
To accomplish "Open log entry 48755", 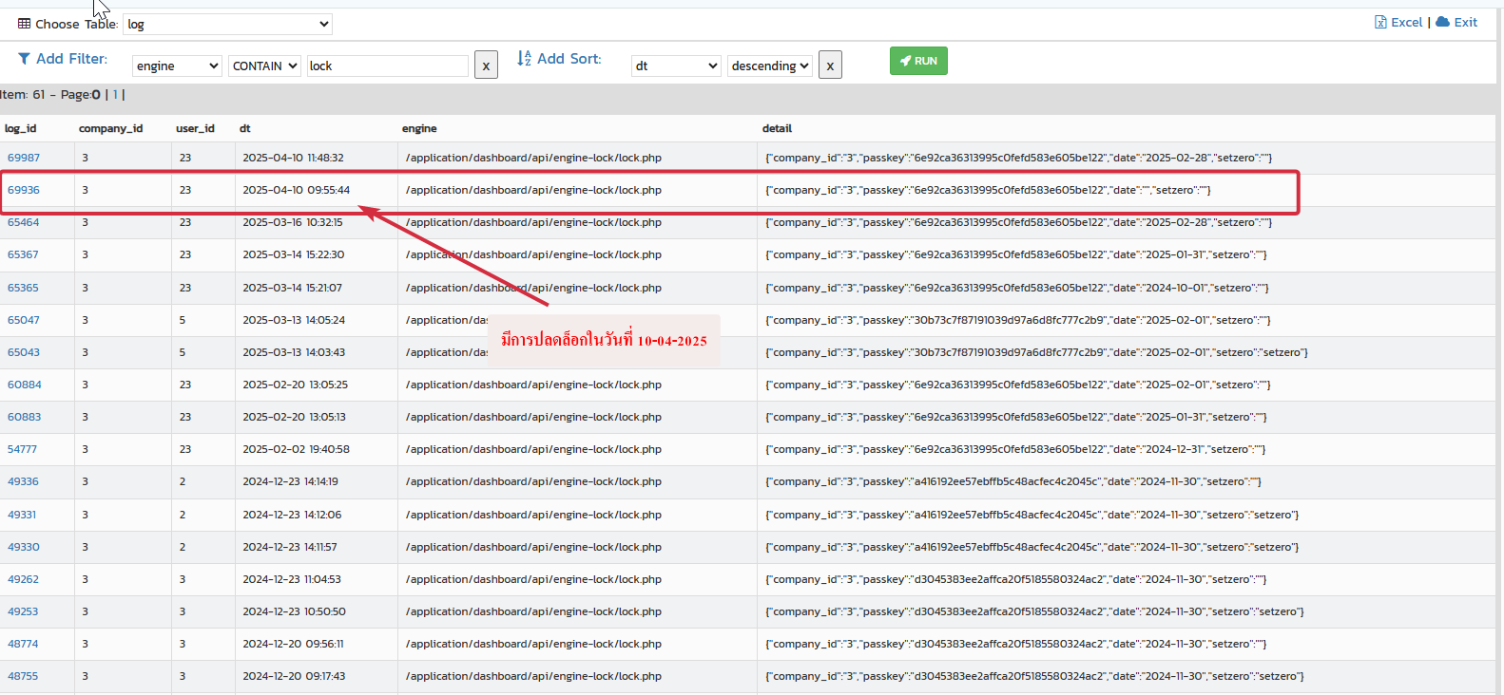I will (x=24, y=676).
